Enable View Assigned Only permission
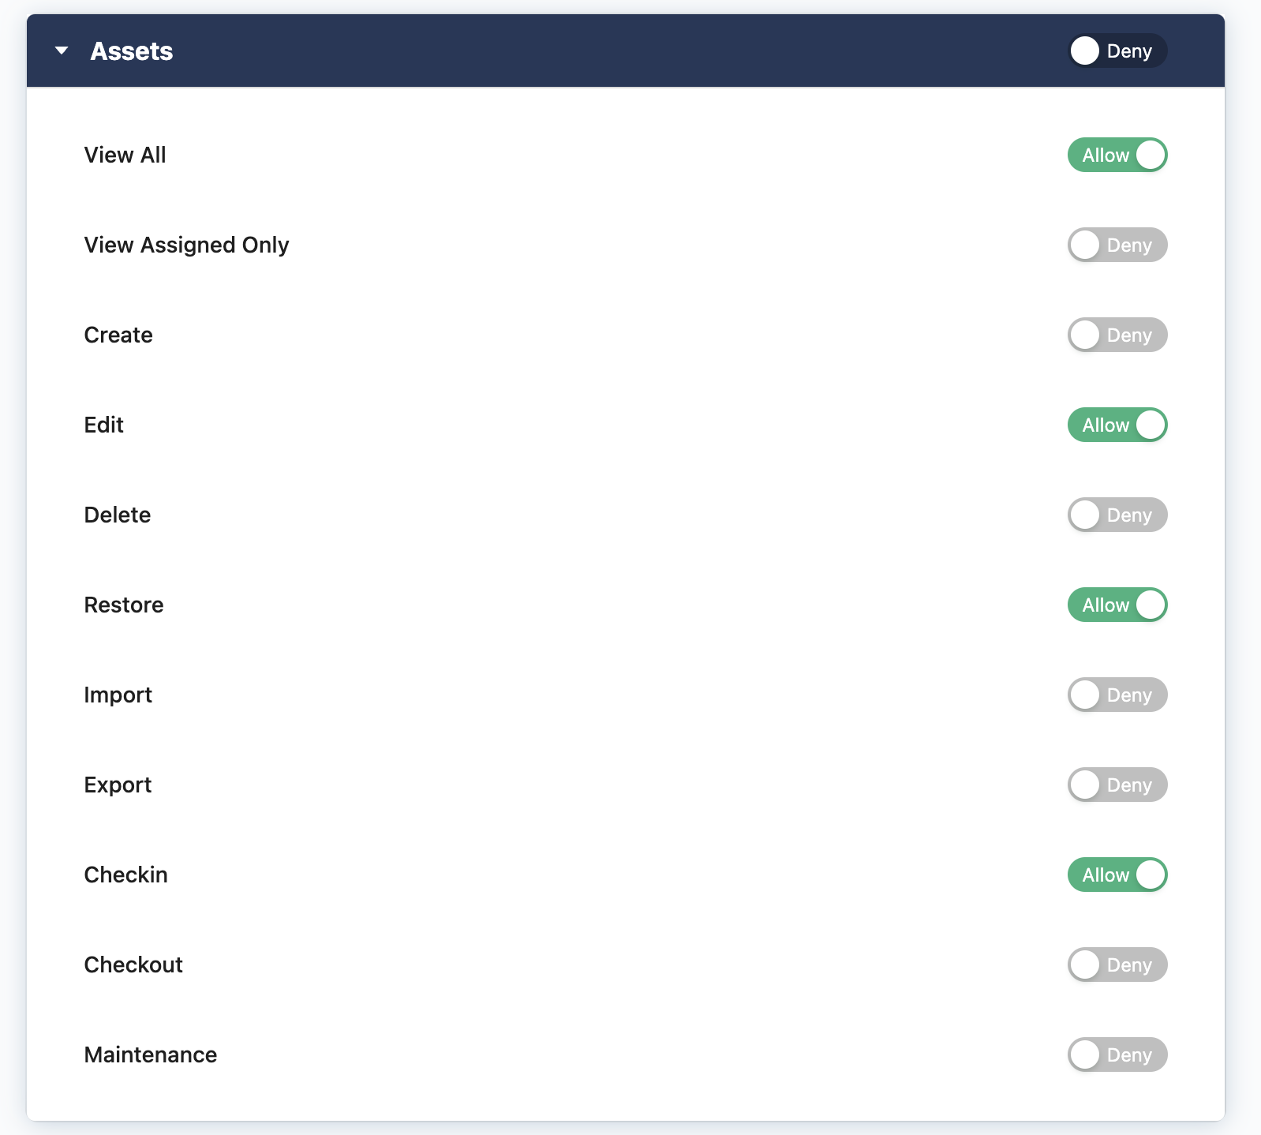 pyautogui.click(x=1117, y=245)
